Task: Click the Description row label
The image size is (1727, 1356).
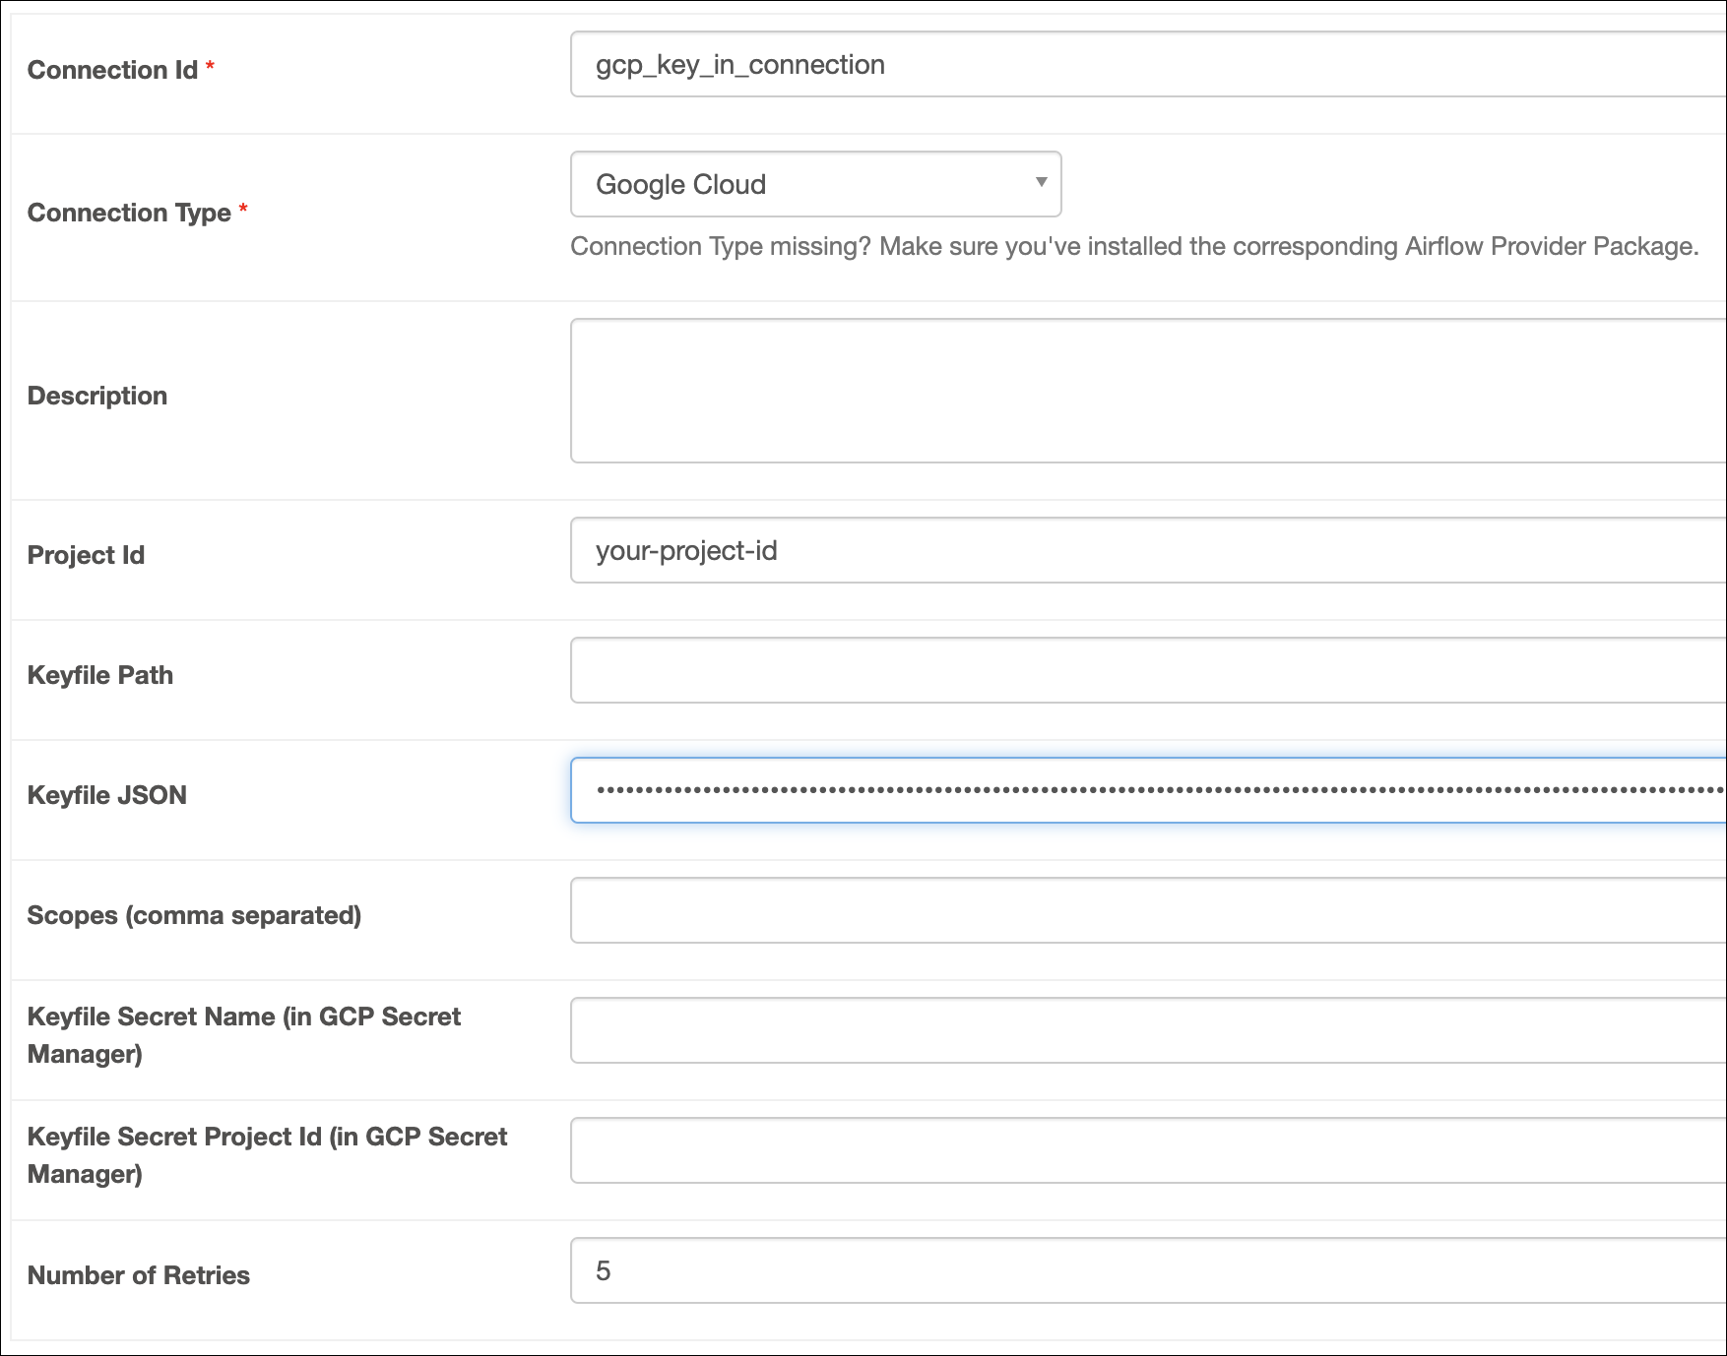Action: pyautogui.click(x=96, y=395)
